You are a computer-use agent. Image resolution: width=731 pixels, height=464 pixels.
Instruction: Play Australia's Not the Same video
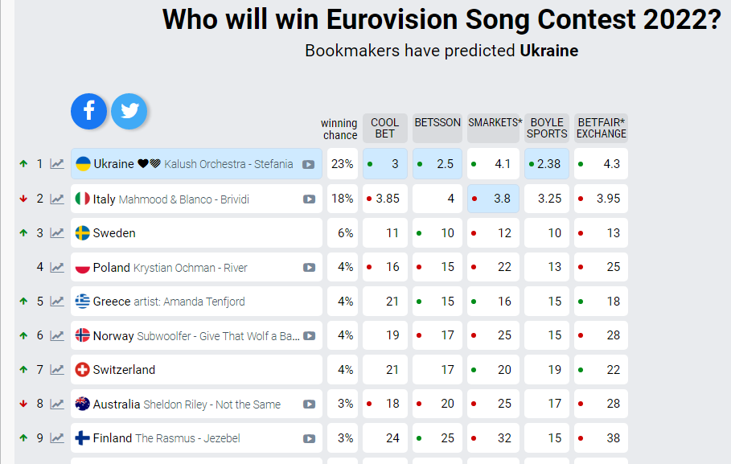point(309,404)
